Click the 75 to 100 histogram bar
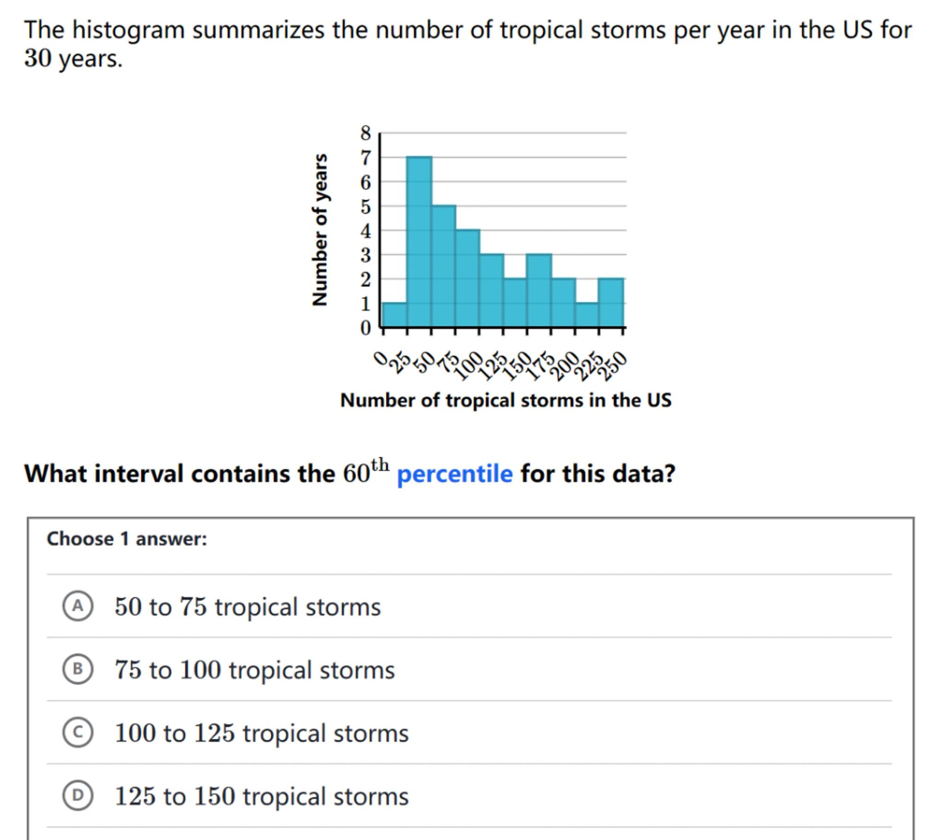This screenshot has width=943, height=840. click(x=467, y=279)
